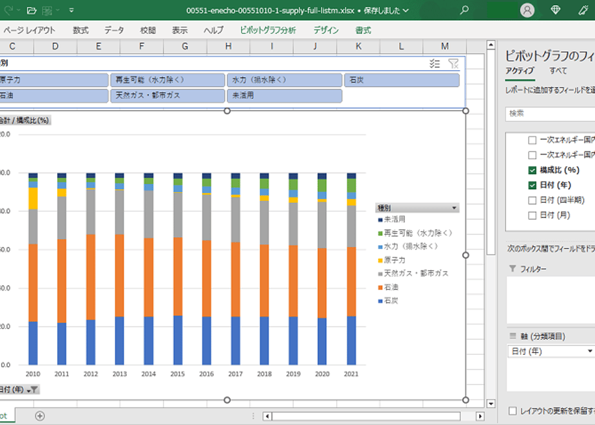Click the right arrow of the horizontal scrollbar

(x=480, y=416)
